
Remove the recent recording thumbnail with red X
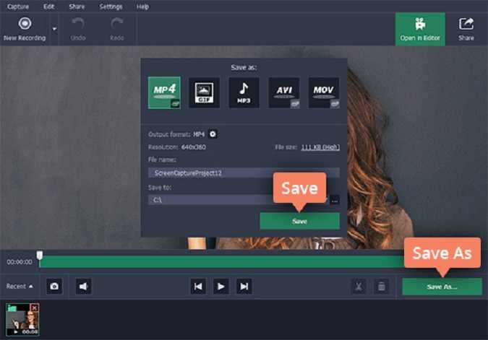[35, 308]
